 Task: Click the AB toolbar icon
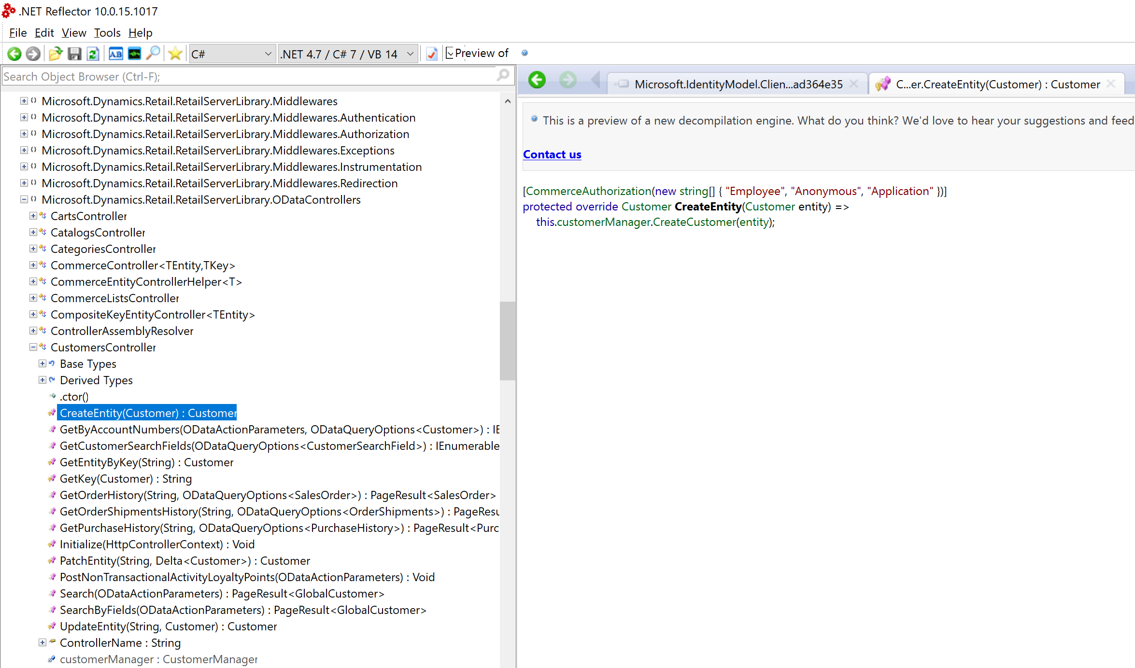[116, 54]
